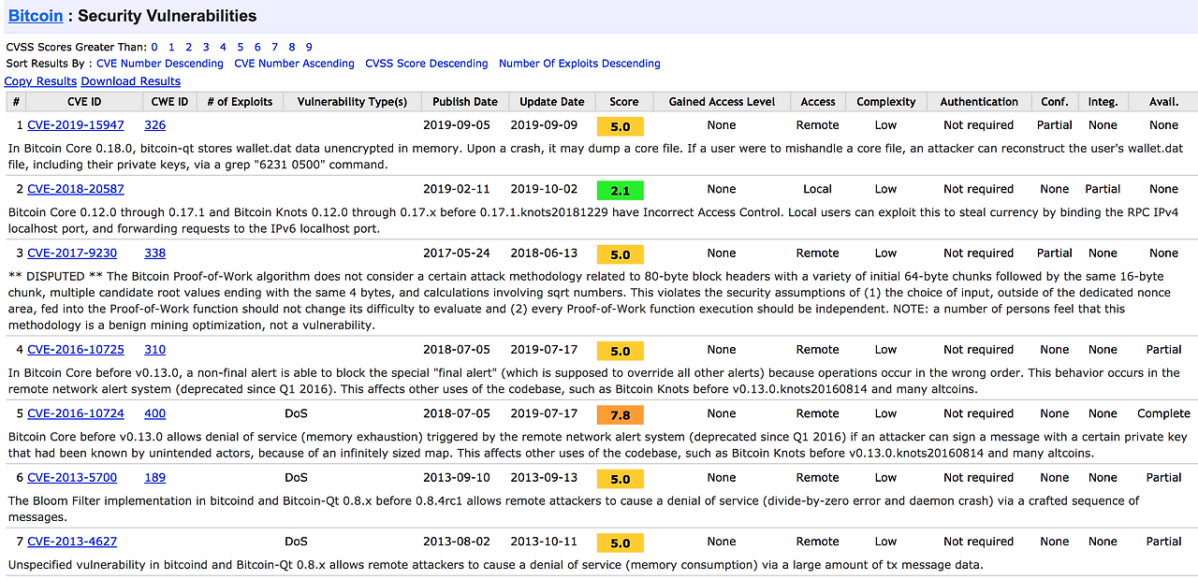1198x579 pixels.
Task: Sort by CVE Number Descending
Action: (160, 64)
